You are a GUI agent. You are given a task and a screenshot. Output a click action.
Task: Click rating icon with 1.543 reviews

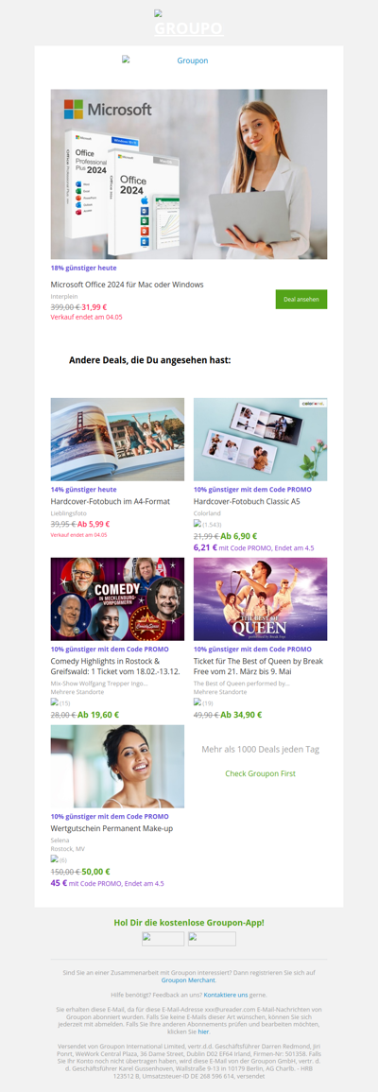(197, 523)
